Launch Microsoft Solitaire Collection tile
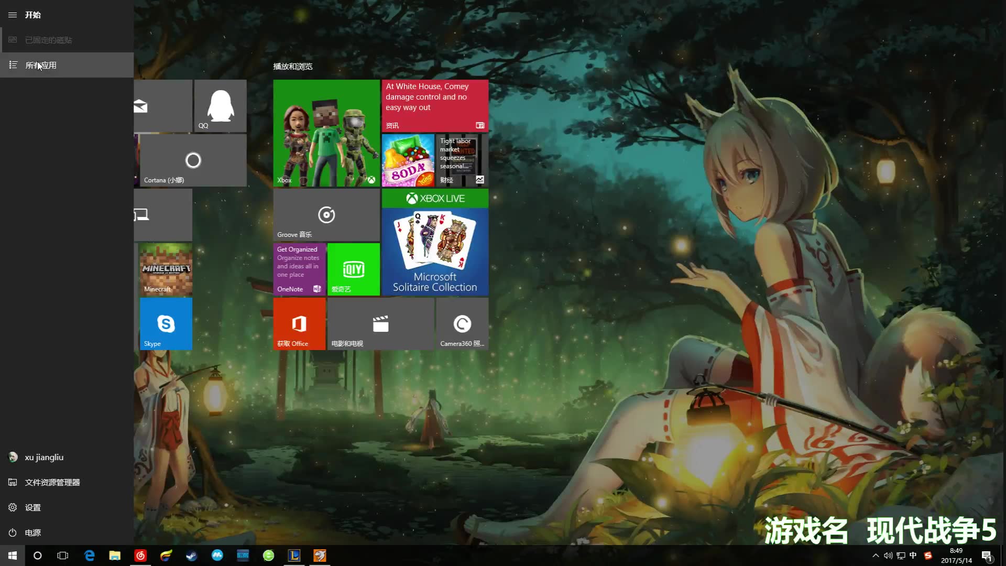 click(435, 242)
